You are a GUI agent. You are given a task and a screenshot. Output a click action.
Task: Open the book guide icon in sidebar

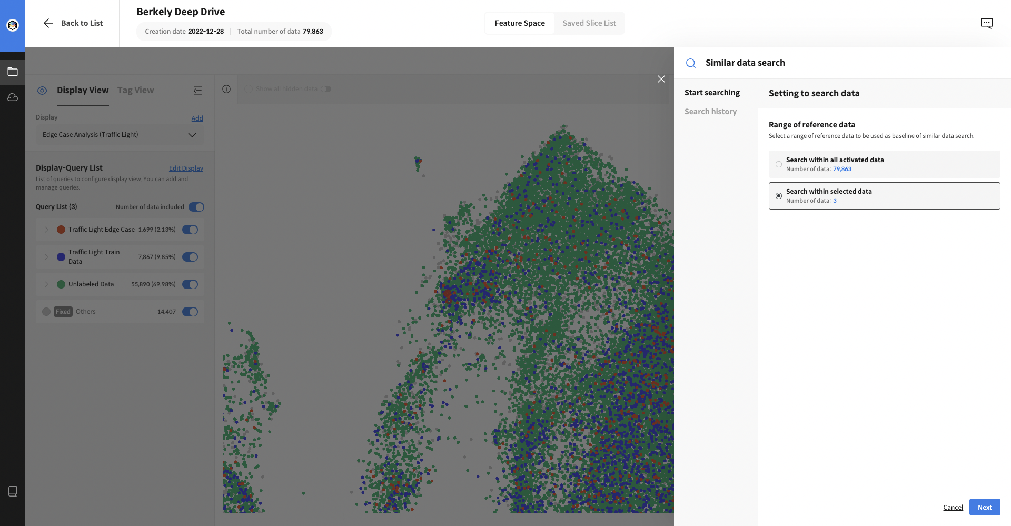[x=13, y=491]
